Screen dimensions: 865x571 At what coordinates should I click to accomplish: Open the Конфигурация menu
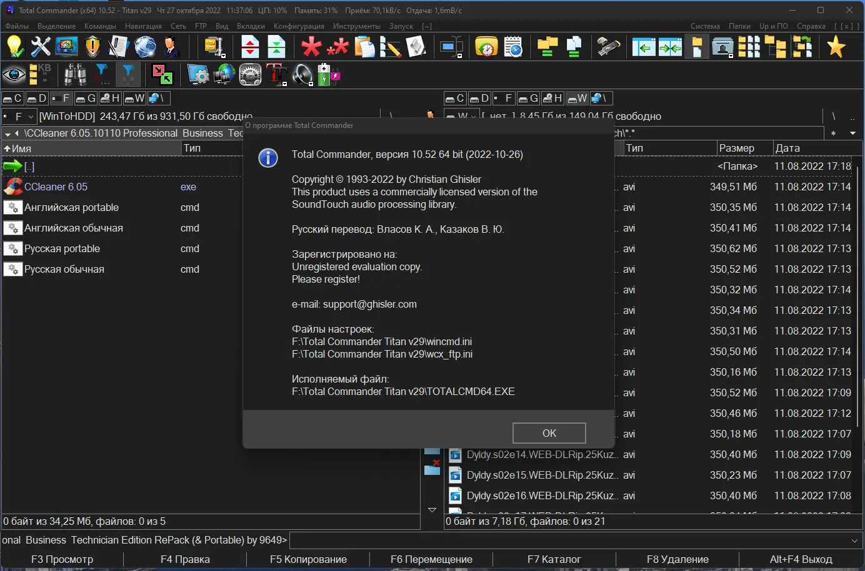pyautogui.click(x=299, y=26)
